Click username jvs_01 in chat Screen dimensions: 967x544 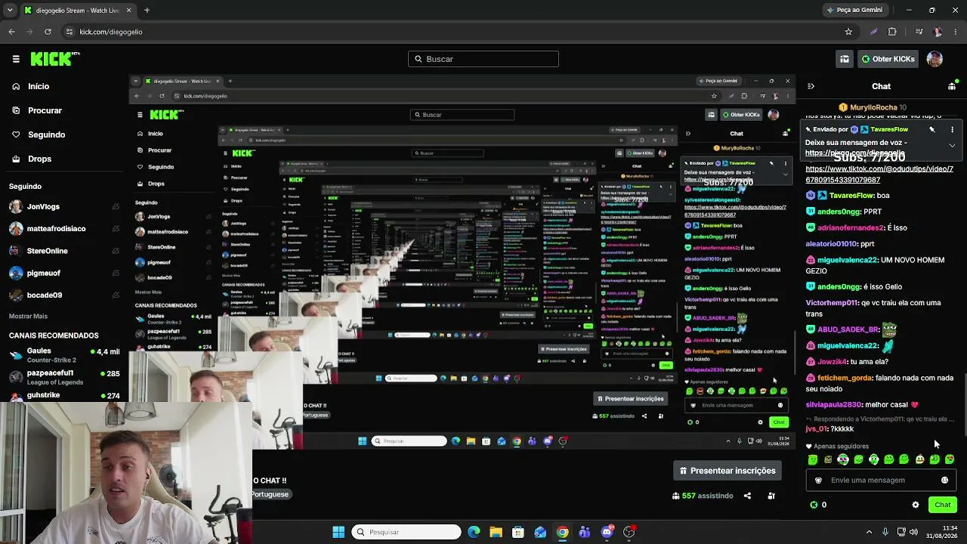point(817,429)
